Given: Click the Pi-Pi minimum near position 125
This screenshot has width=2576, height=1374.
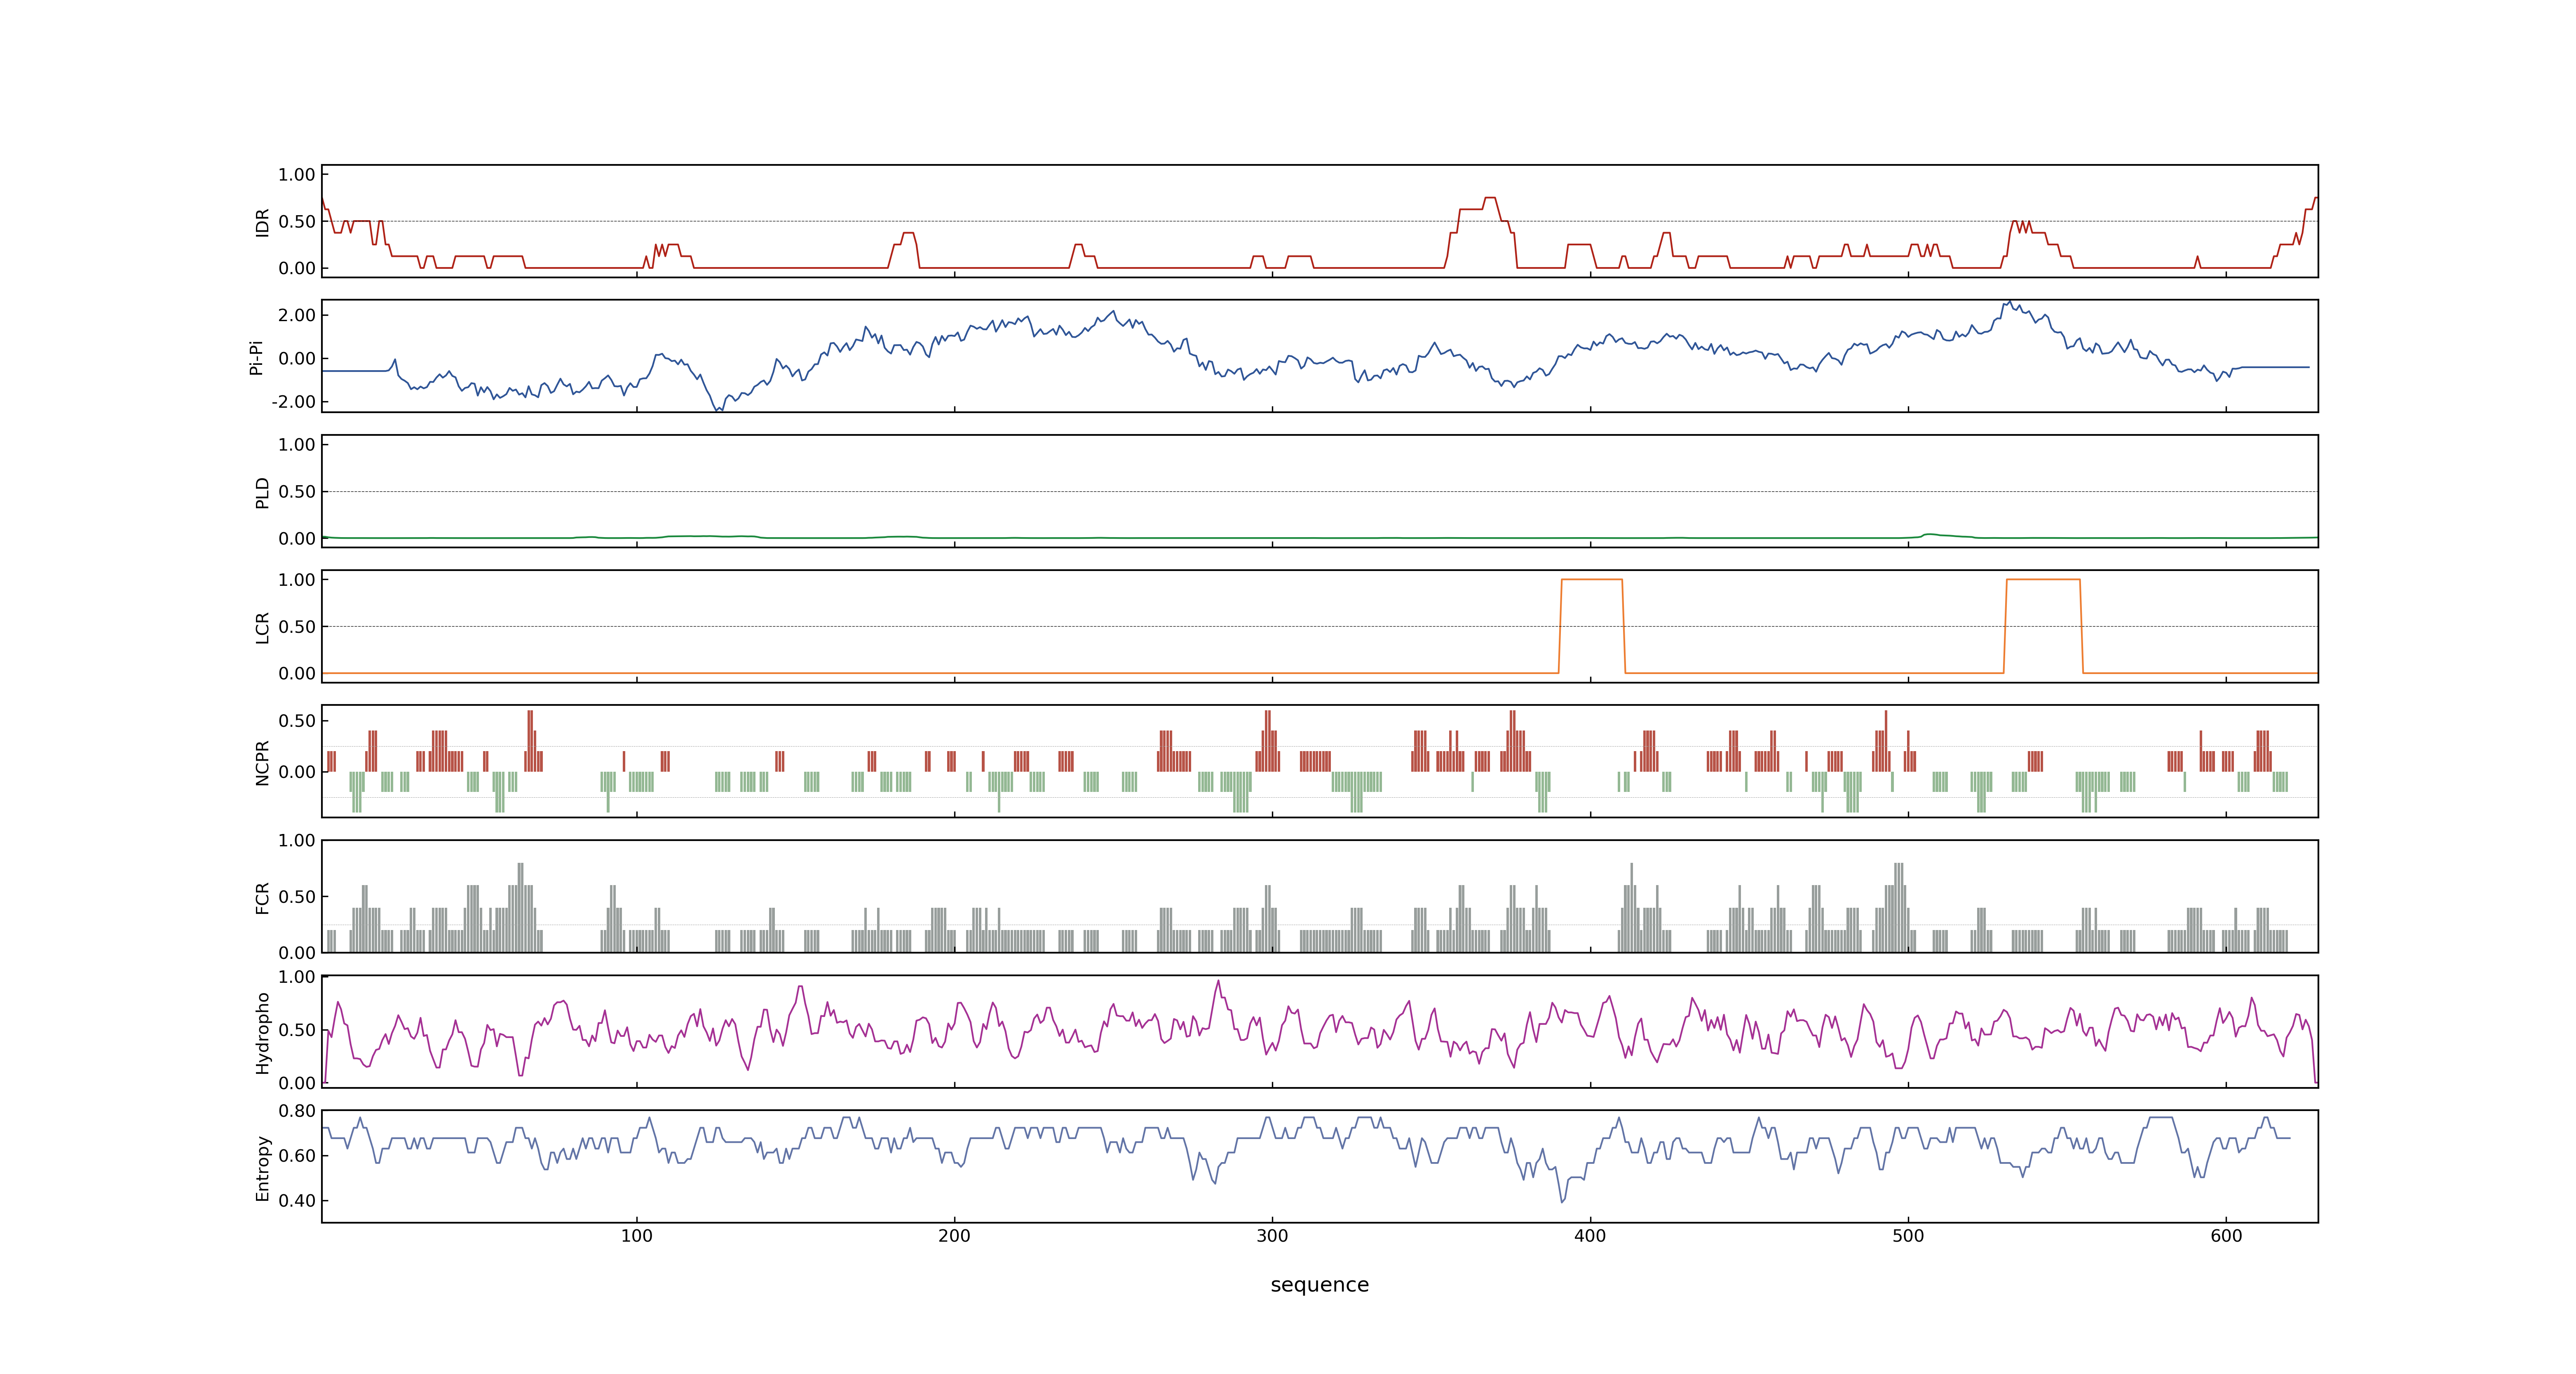Looking at the screenshot, I should [718, 409].
